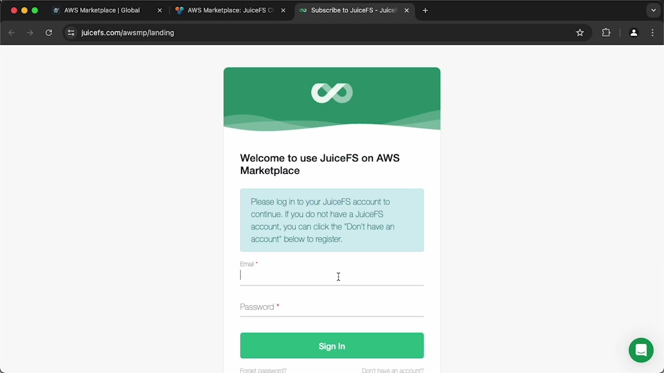Click the green Sign In button
Screen dimensions: 664x373
point(332,346)
